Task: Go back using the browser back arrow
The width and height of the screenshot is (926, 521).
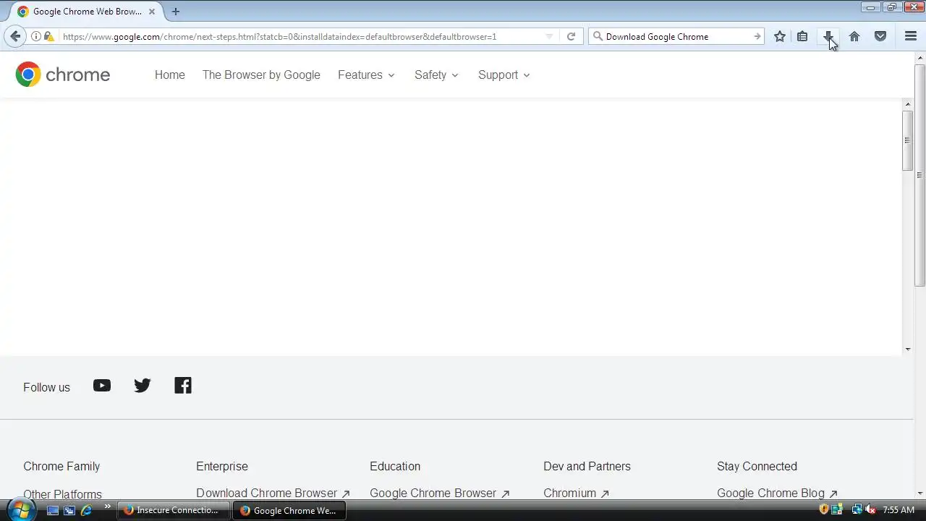Action: [x=15, y=36]
